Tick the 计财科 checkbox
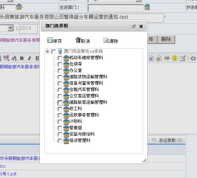The height and width of the screenshot is (178, 197). 60,122
